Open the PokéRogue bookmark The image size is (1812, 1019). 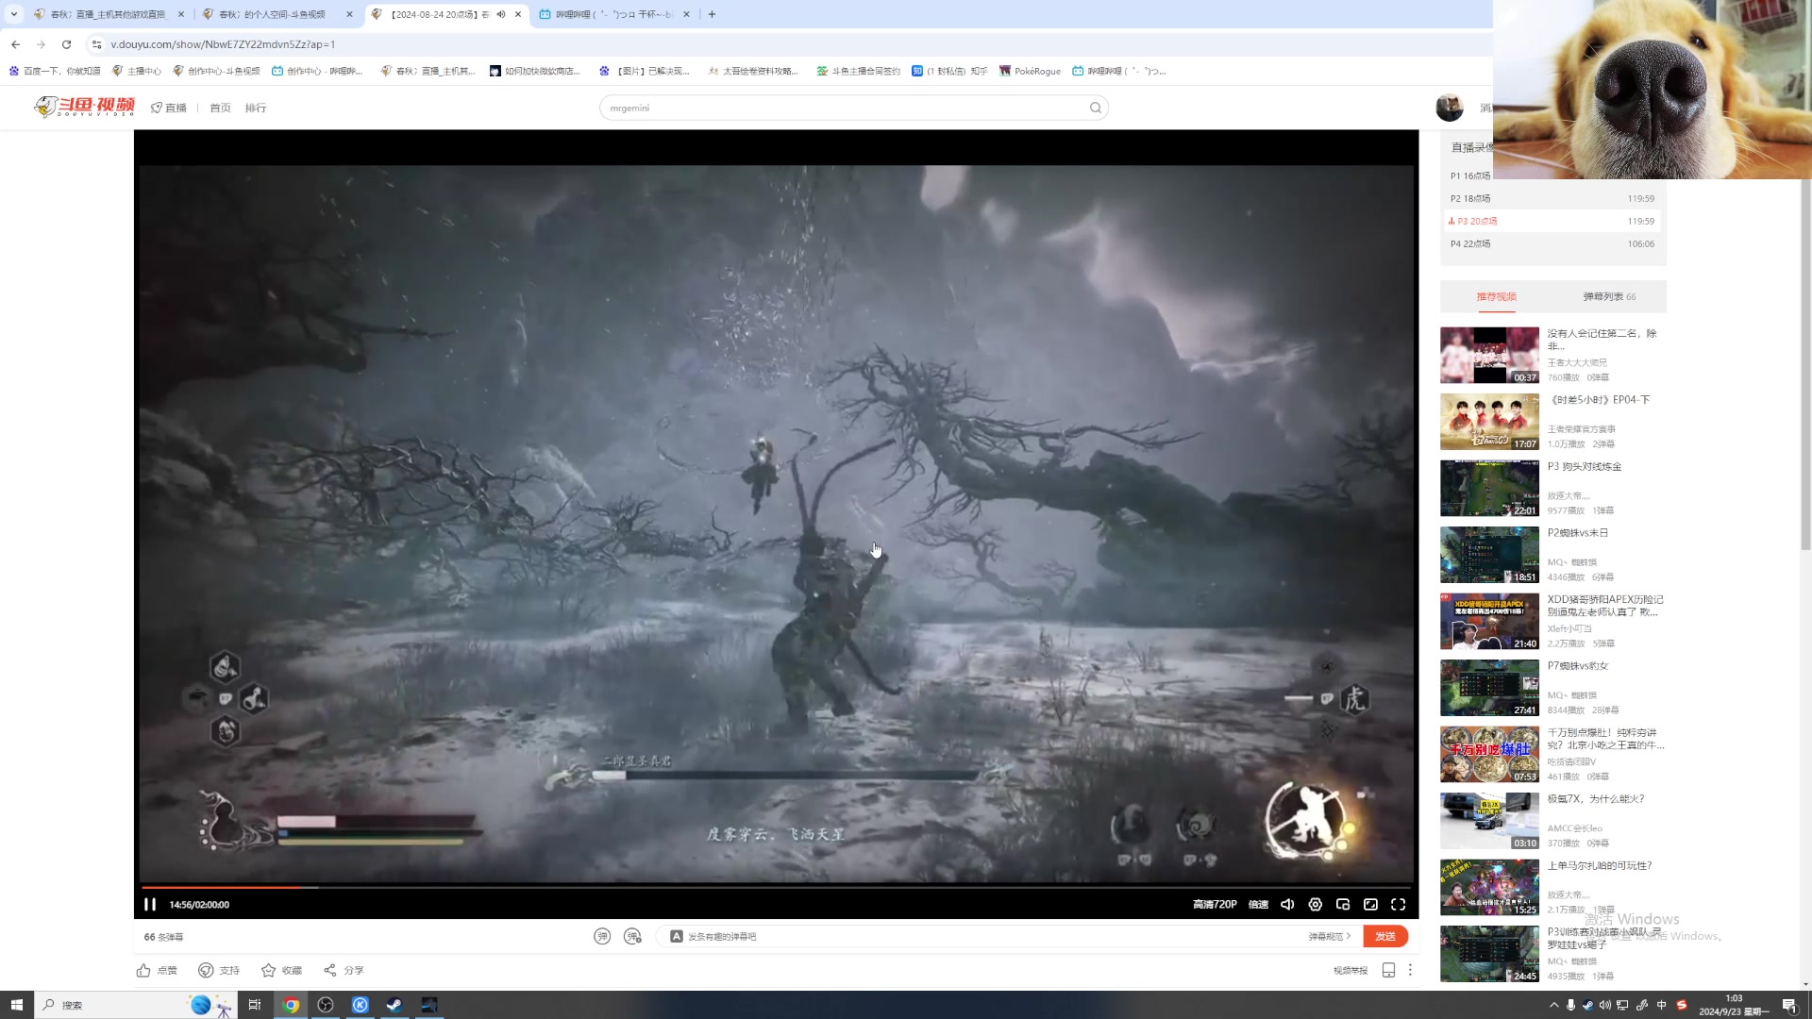(1030, 71)
